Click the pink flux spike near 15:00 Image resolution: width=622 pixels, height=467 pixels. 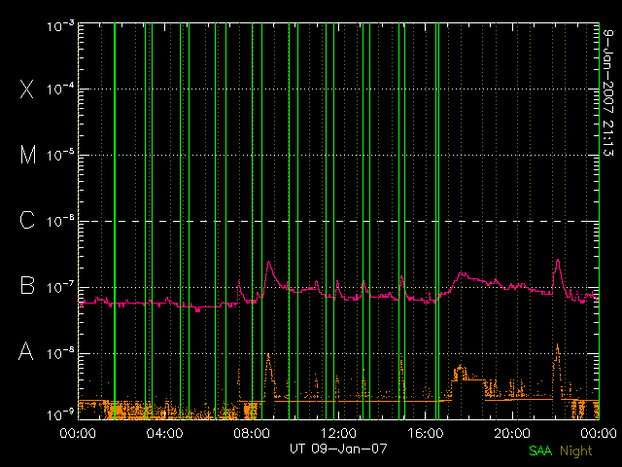(401, 276)
